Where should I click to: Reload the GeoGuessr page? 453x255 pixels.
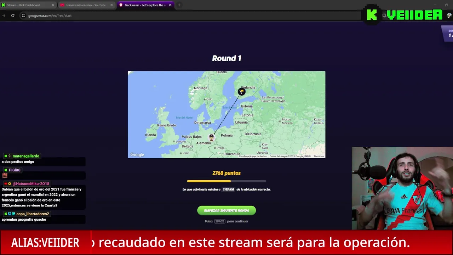[13, 16]
